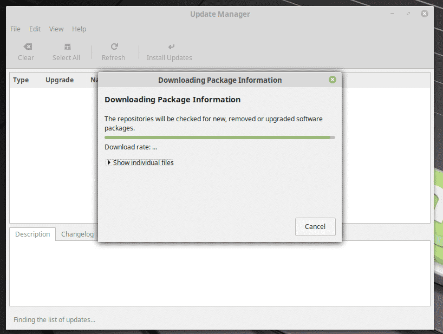Open the View menu
The width and height of the screenshot is (443, 334).
click(x=56, y=29)
